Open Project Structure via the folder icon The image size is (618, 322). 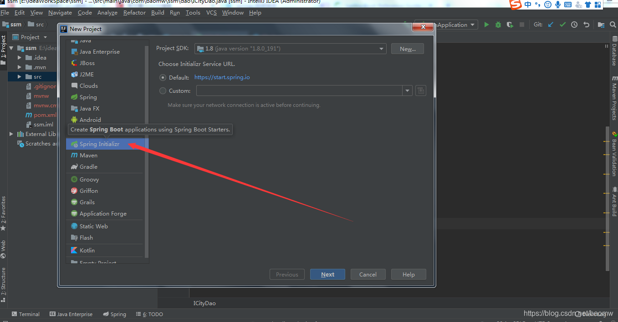601,25
